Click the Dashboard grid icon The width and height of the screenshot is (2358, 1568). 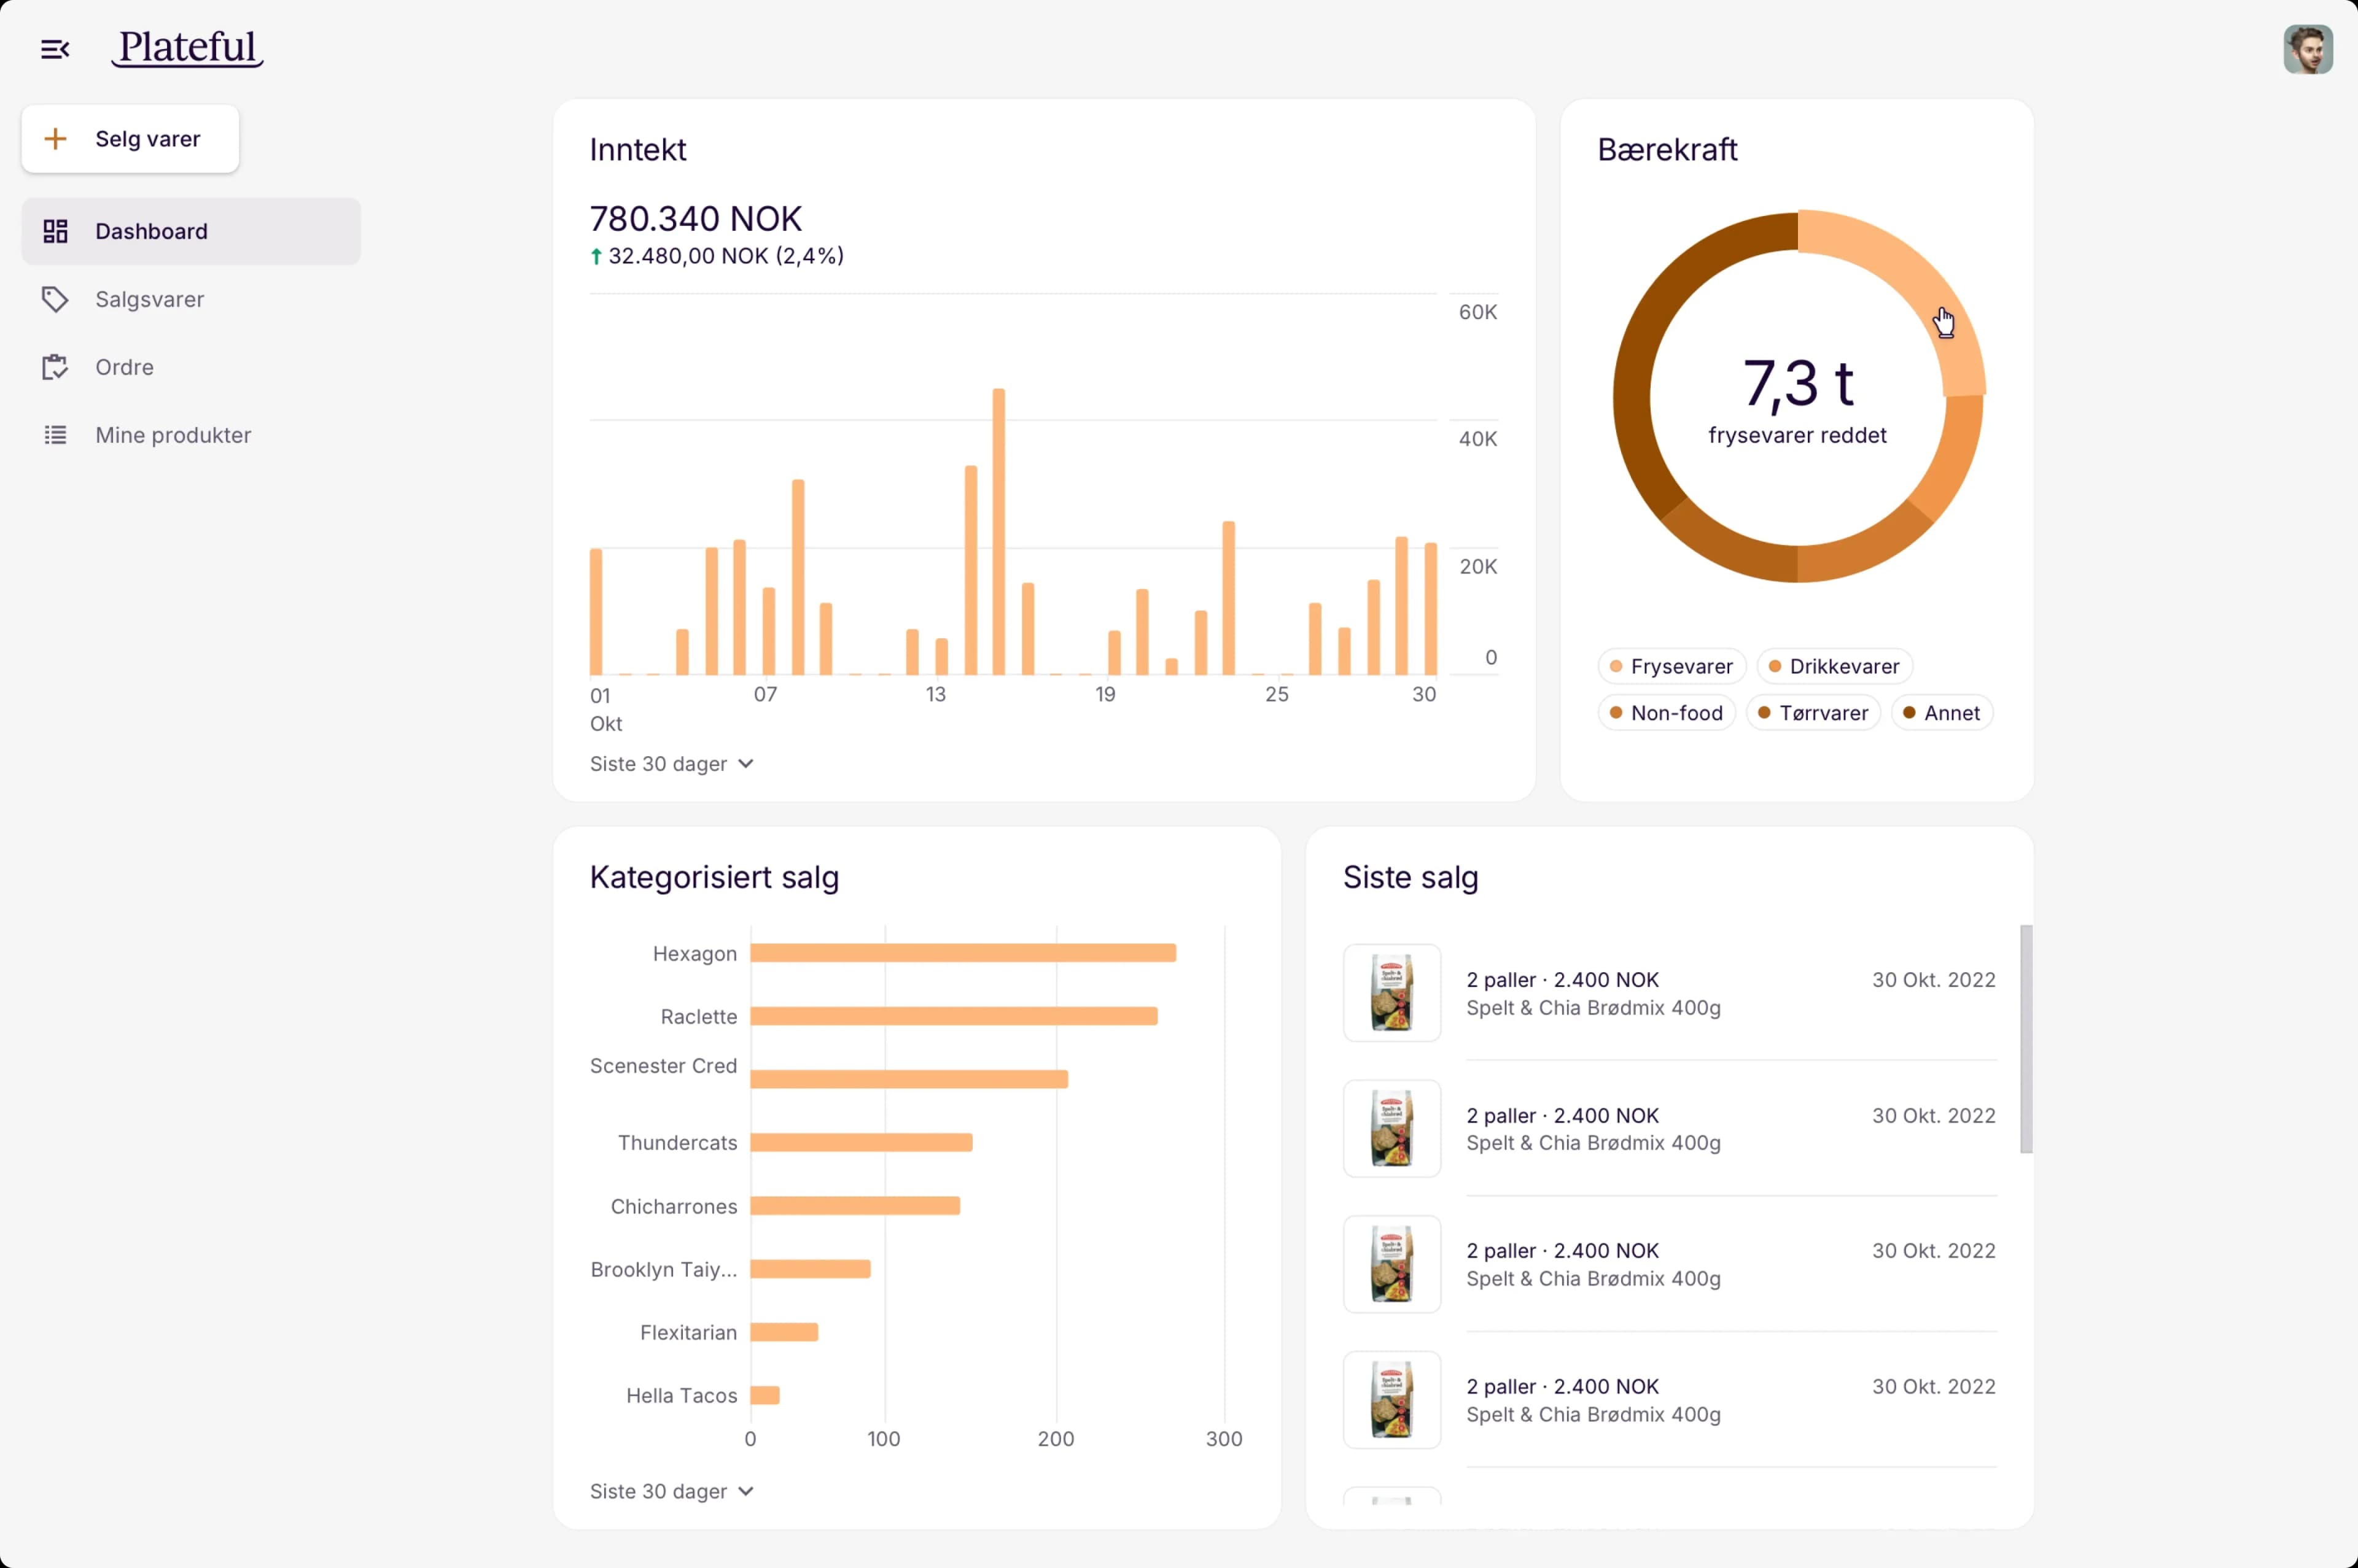click(55, 231)
